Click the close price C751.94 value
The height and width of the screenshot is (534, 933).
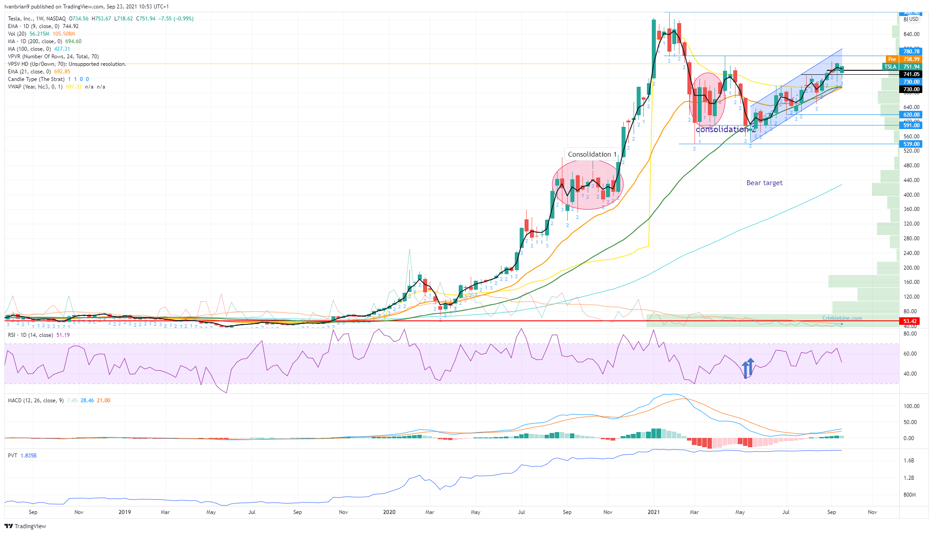[x=146, y=19]
